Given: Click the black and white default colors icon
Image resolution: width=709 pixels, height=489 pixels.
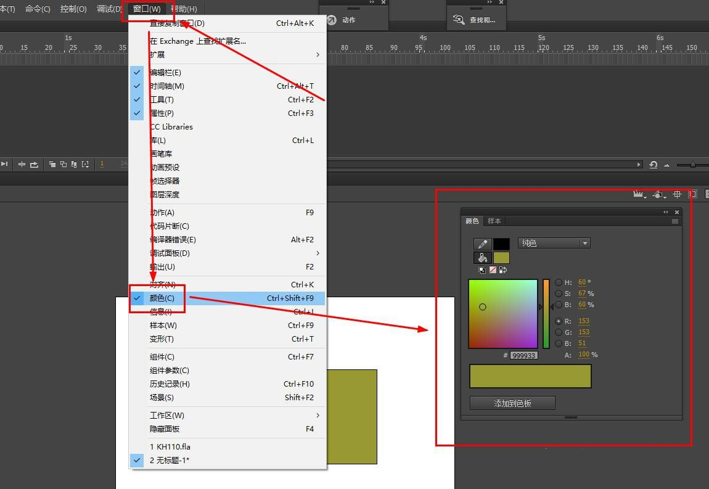Looking at the screenshot, I should [482, 270].
